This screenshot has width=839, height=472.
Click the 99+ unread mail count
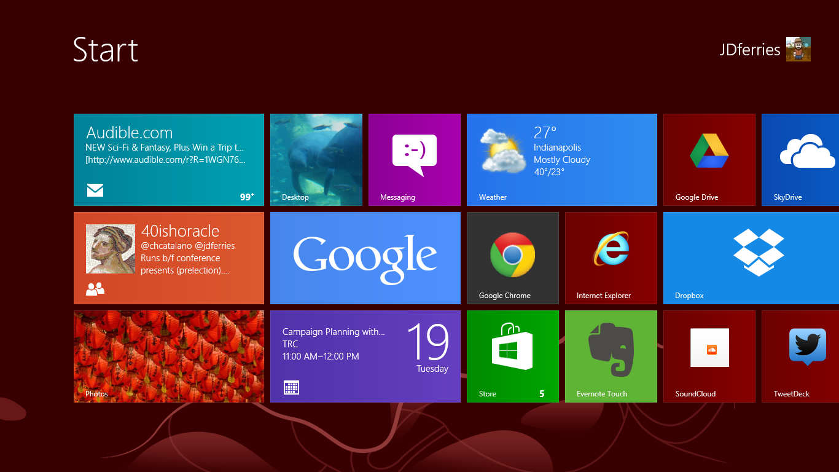pos(247,197)
